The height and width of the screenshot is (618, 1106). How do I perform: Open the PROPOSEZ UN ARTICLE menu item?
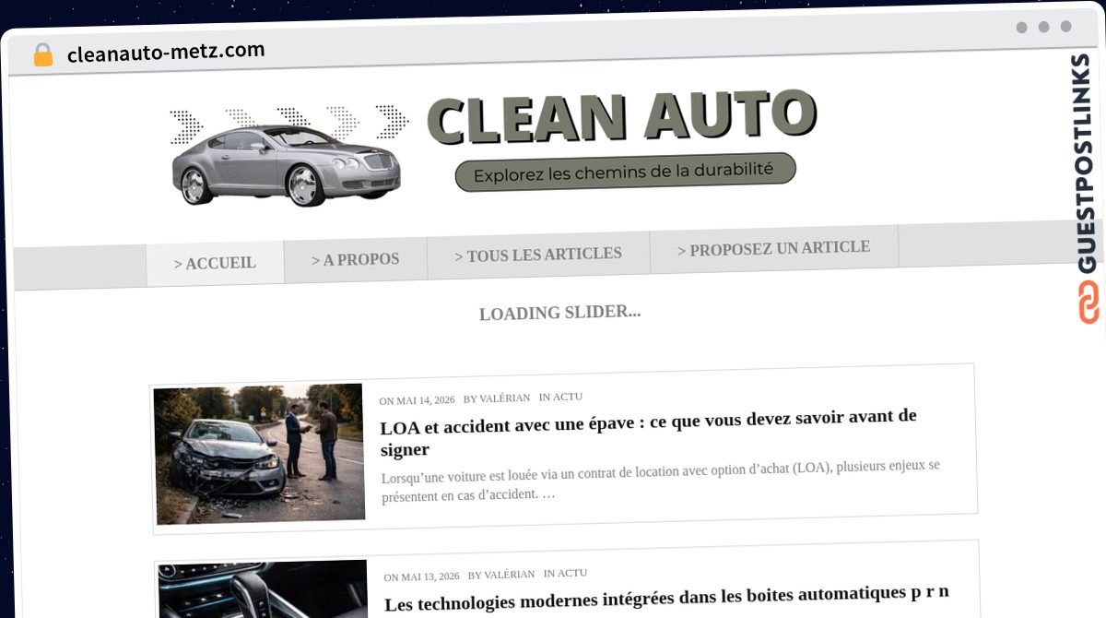tap(774, 248)
